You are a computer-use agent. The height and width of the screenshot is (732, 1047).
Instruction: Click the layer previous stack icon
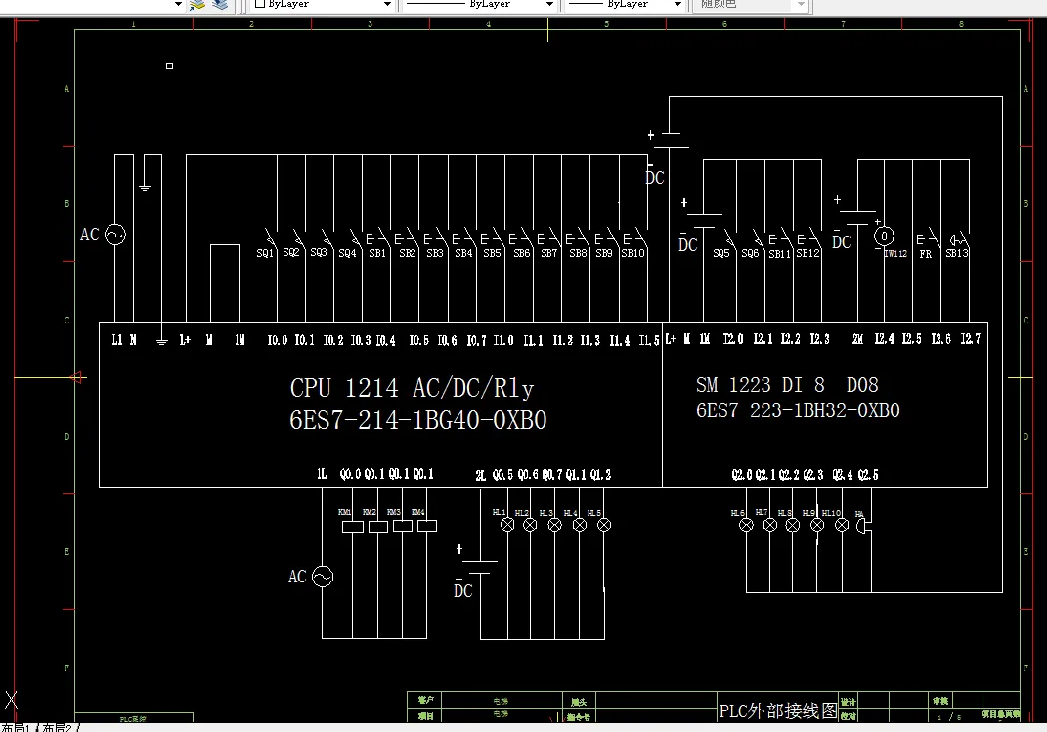pos(220,5)
